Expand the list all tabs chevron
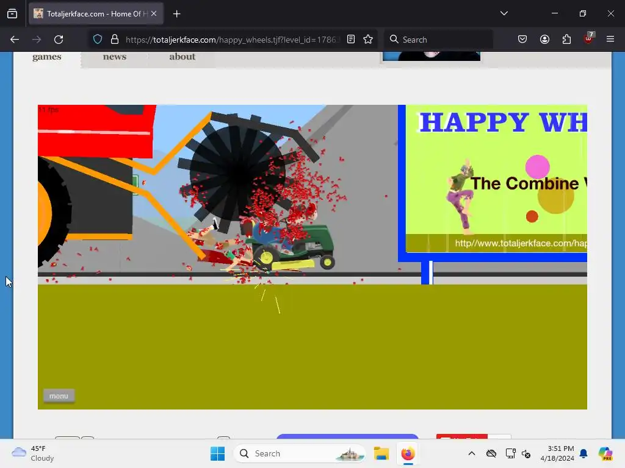The height and width of the screenshot is (468, 625). pos(504,13)
